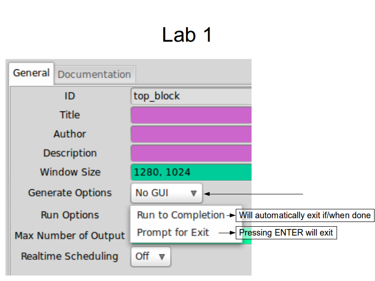Image resolution: width=375 pixels, height=281 pixels.
Task: Choose Run to Completion from the list
Action: click(180, 215)
